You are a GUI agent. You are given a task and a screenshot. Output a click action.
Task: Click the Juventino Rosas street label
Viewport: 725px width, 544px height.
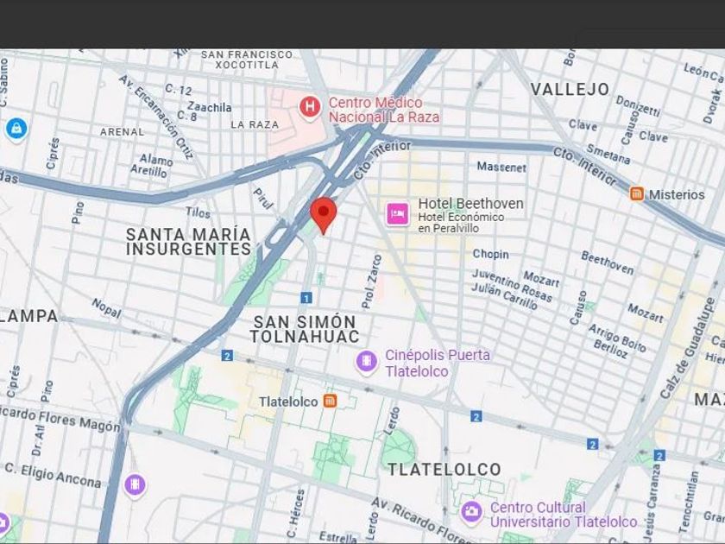[x=511, y=286]
